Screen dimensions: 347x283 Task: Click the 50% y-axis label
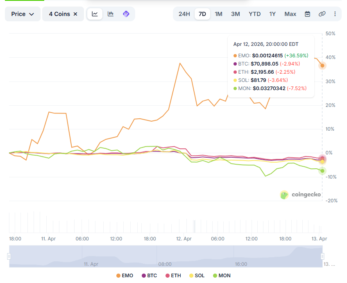pos(330,34)
